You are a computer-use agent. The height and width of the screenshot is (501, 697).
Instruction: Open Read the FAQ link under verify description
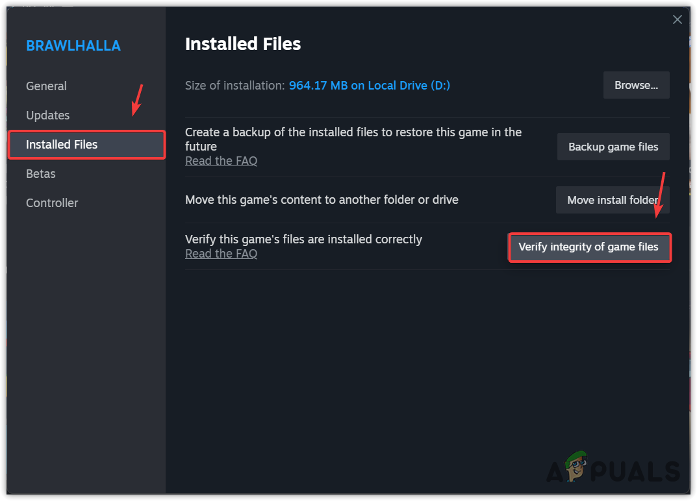[221, 254]
